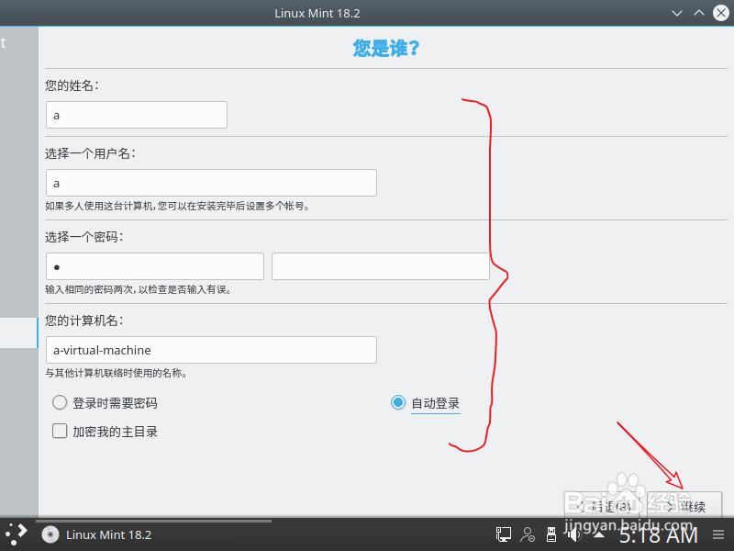The width and height of the screenshot is (734, 551).
Task: Focus the first password input field
Action: point(155,266)
